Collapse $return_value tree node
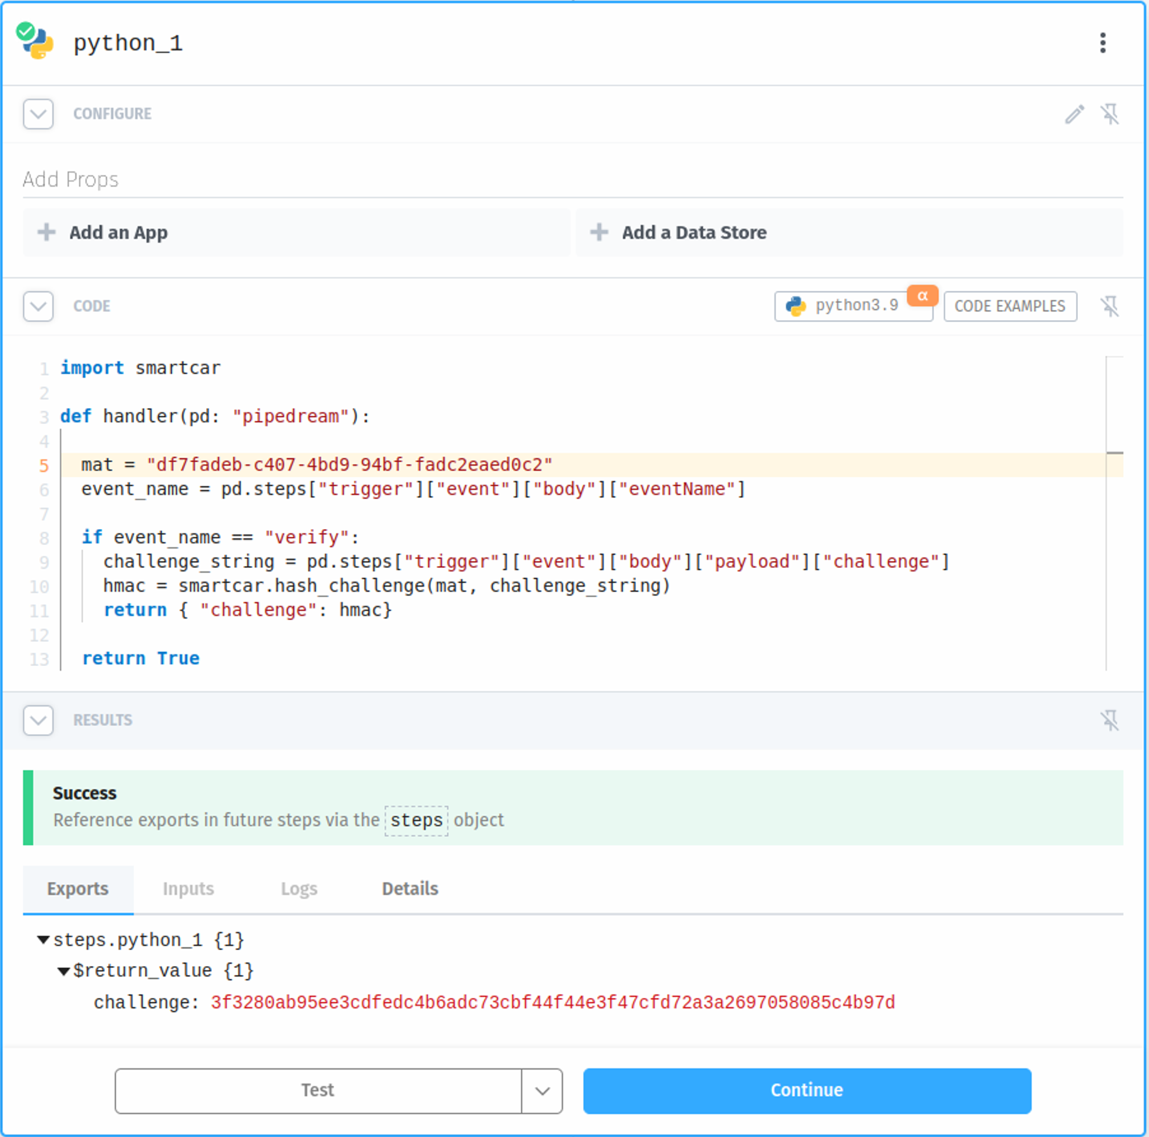 point(63,971)
